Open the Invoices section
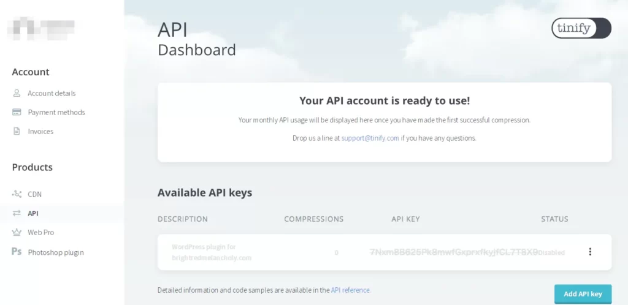Screen dimensions: 628x305 coord(40,131)
